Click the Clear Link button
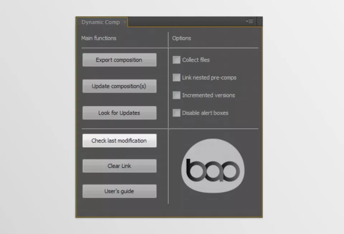This screenshot has height=234, width=344. (119, 166)
